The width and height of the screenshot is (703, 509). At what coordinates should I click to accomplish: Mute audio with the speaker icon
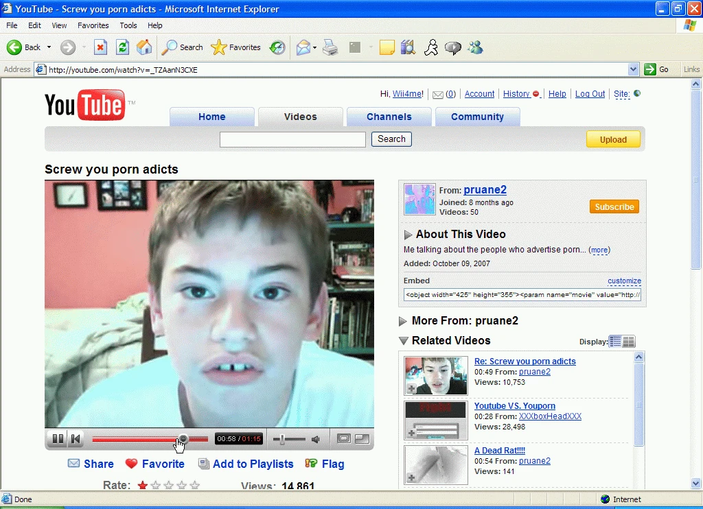[x=316, y=439]
